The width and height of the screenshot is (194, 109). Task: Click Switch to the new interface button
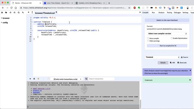167,20
